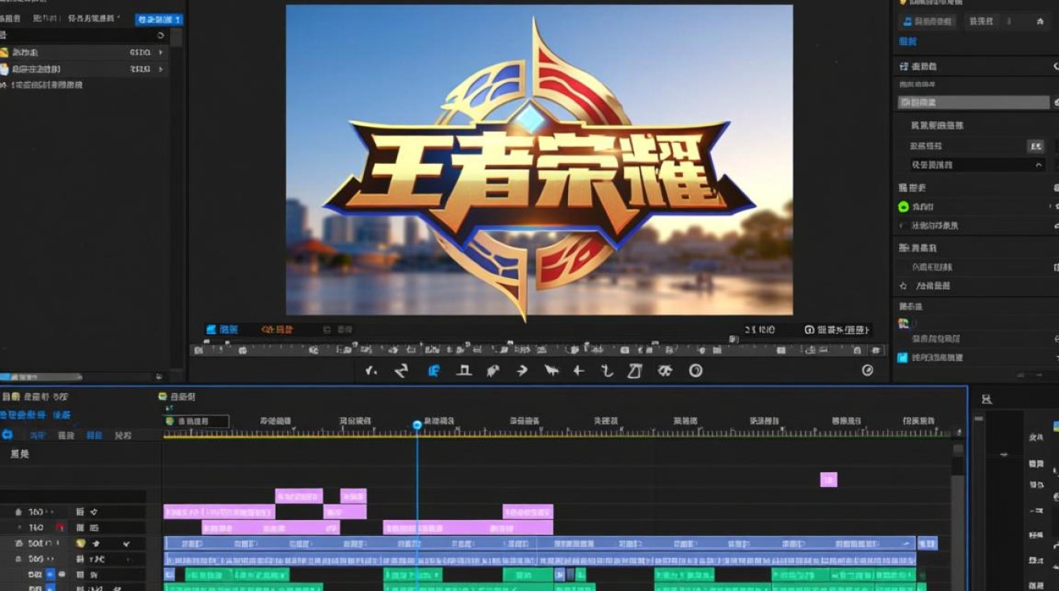Switch to the blue-icon tab under the preview
Viewport: 1059px width, 591px height.
point(222,329)
